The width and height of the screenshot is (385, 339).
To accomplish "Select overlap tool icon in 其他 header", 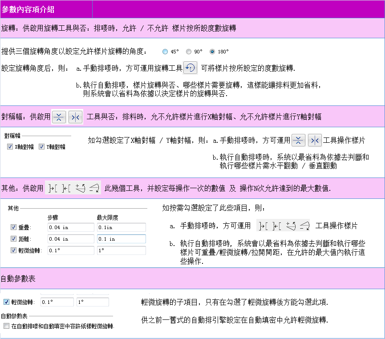I will pos(53,188).
